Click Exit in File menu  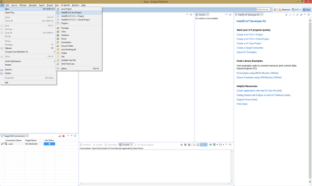[28, 82]
